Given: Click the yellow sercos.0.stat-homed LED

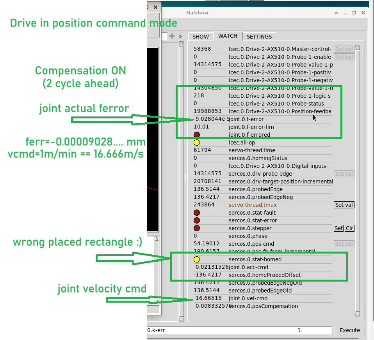Looking at the screenshot, I should (197, 259).
